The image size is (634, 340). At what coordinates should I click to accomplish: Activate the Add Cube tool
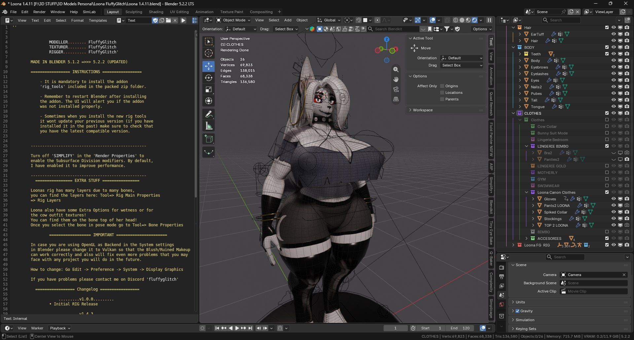208,139
